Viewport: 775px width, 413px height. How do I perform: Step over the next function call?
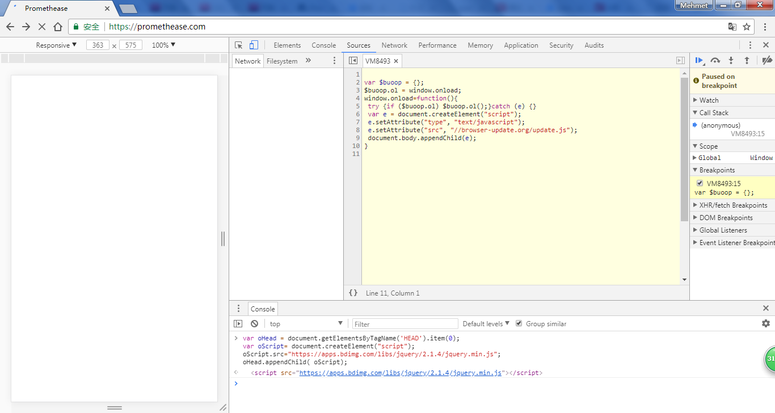pyautogui.click(x=715, y=61)
